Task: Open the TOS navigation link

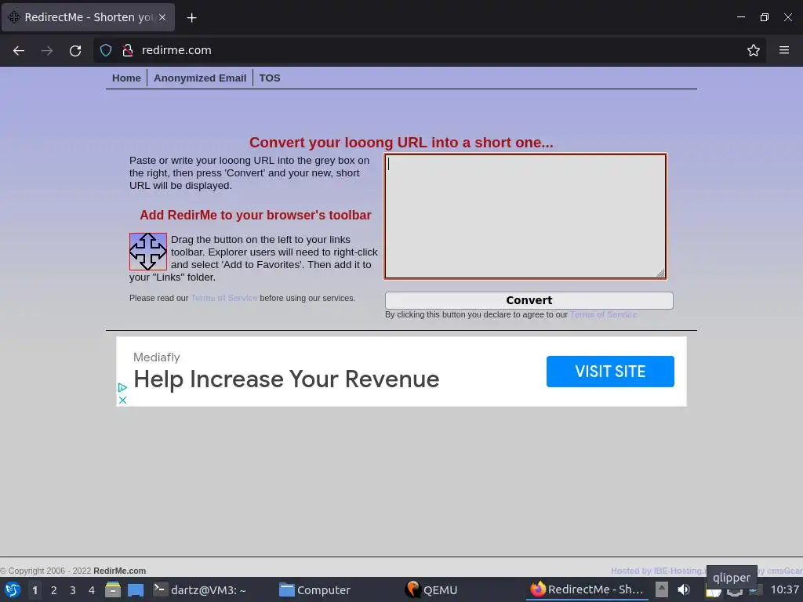Action: click(x=270, y=78)
